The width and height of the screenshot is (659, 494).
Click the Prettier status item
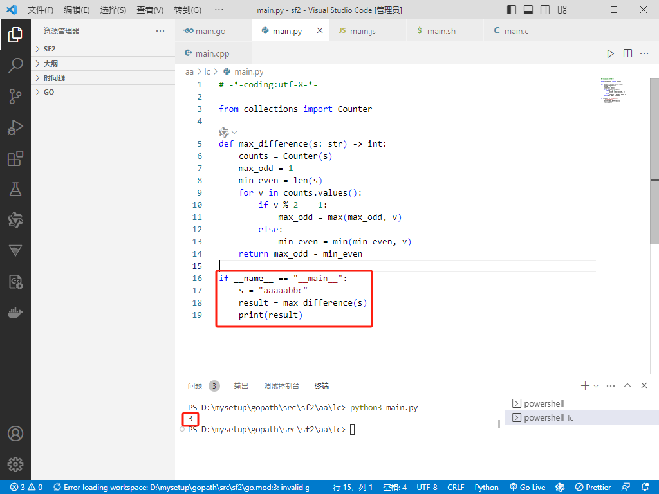pos(593,488)
